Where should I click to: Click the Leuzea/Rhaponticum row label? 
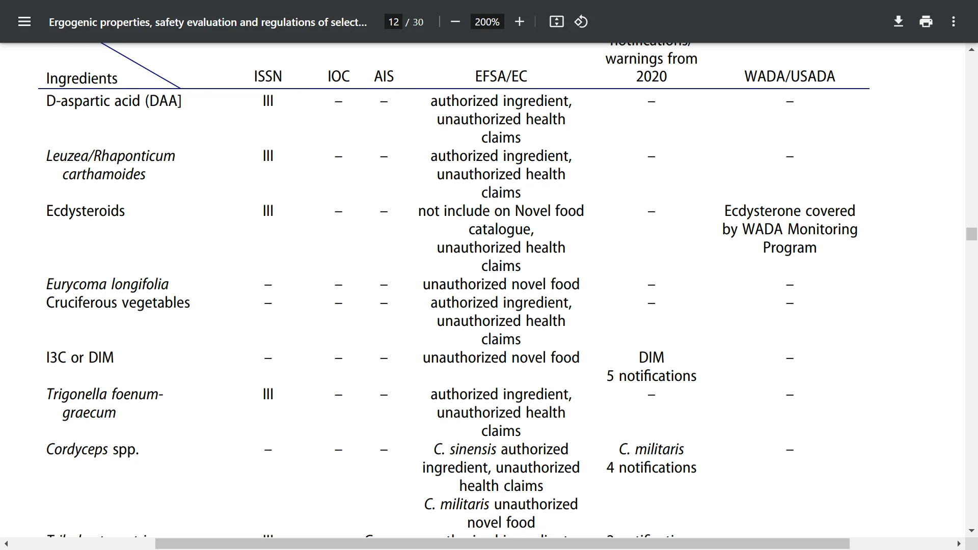111,156
